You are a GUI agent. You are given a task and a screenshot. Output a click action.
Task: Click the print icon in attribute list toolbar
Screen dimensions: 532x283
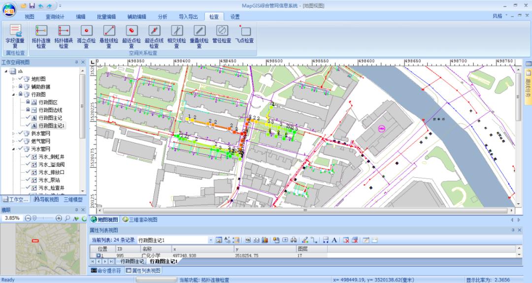[294, 240]
